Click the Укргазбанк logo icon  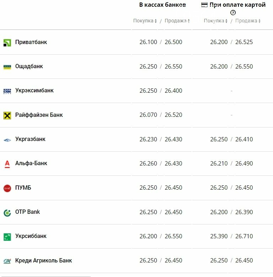click(7, 140)
